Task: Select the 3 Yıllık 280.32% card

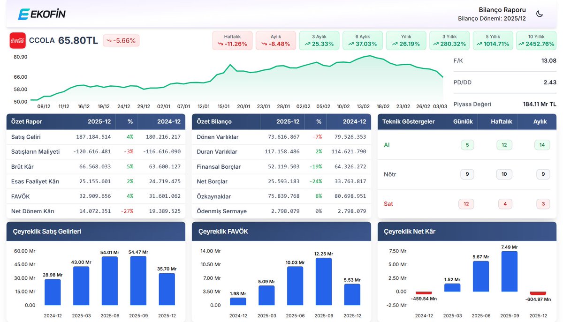Action: (449, 41)
